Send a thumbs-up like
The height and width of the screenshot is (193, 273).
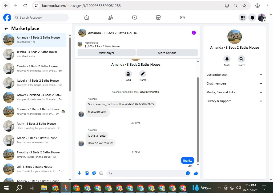coord(196,173)
